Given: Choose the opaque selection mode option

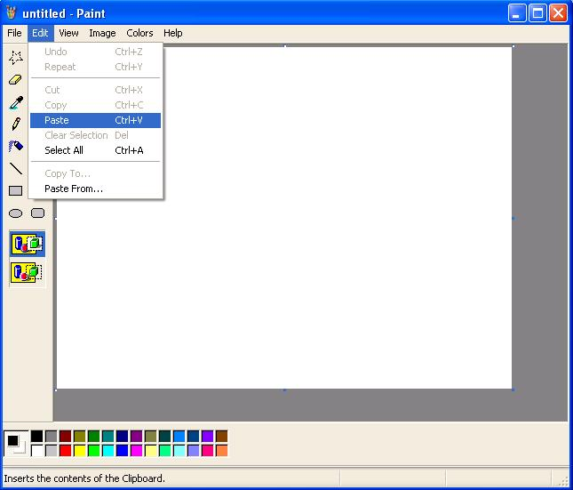Looking at the screenshot, I should coord(27,244).
